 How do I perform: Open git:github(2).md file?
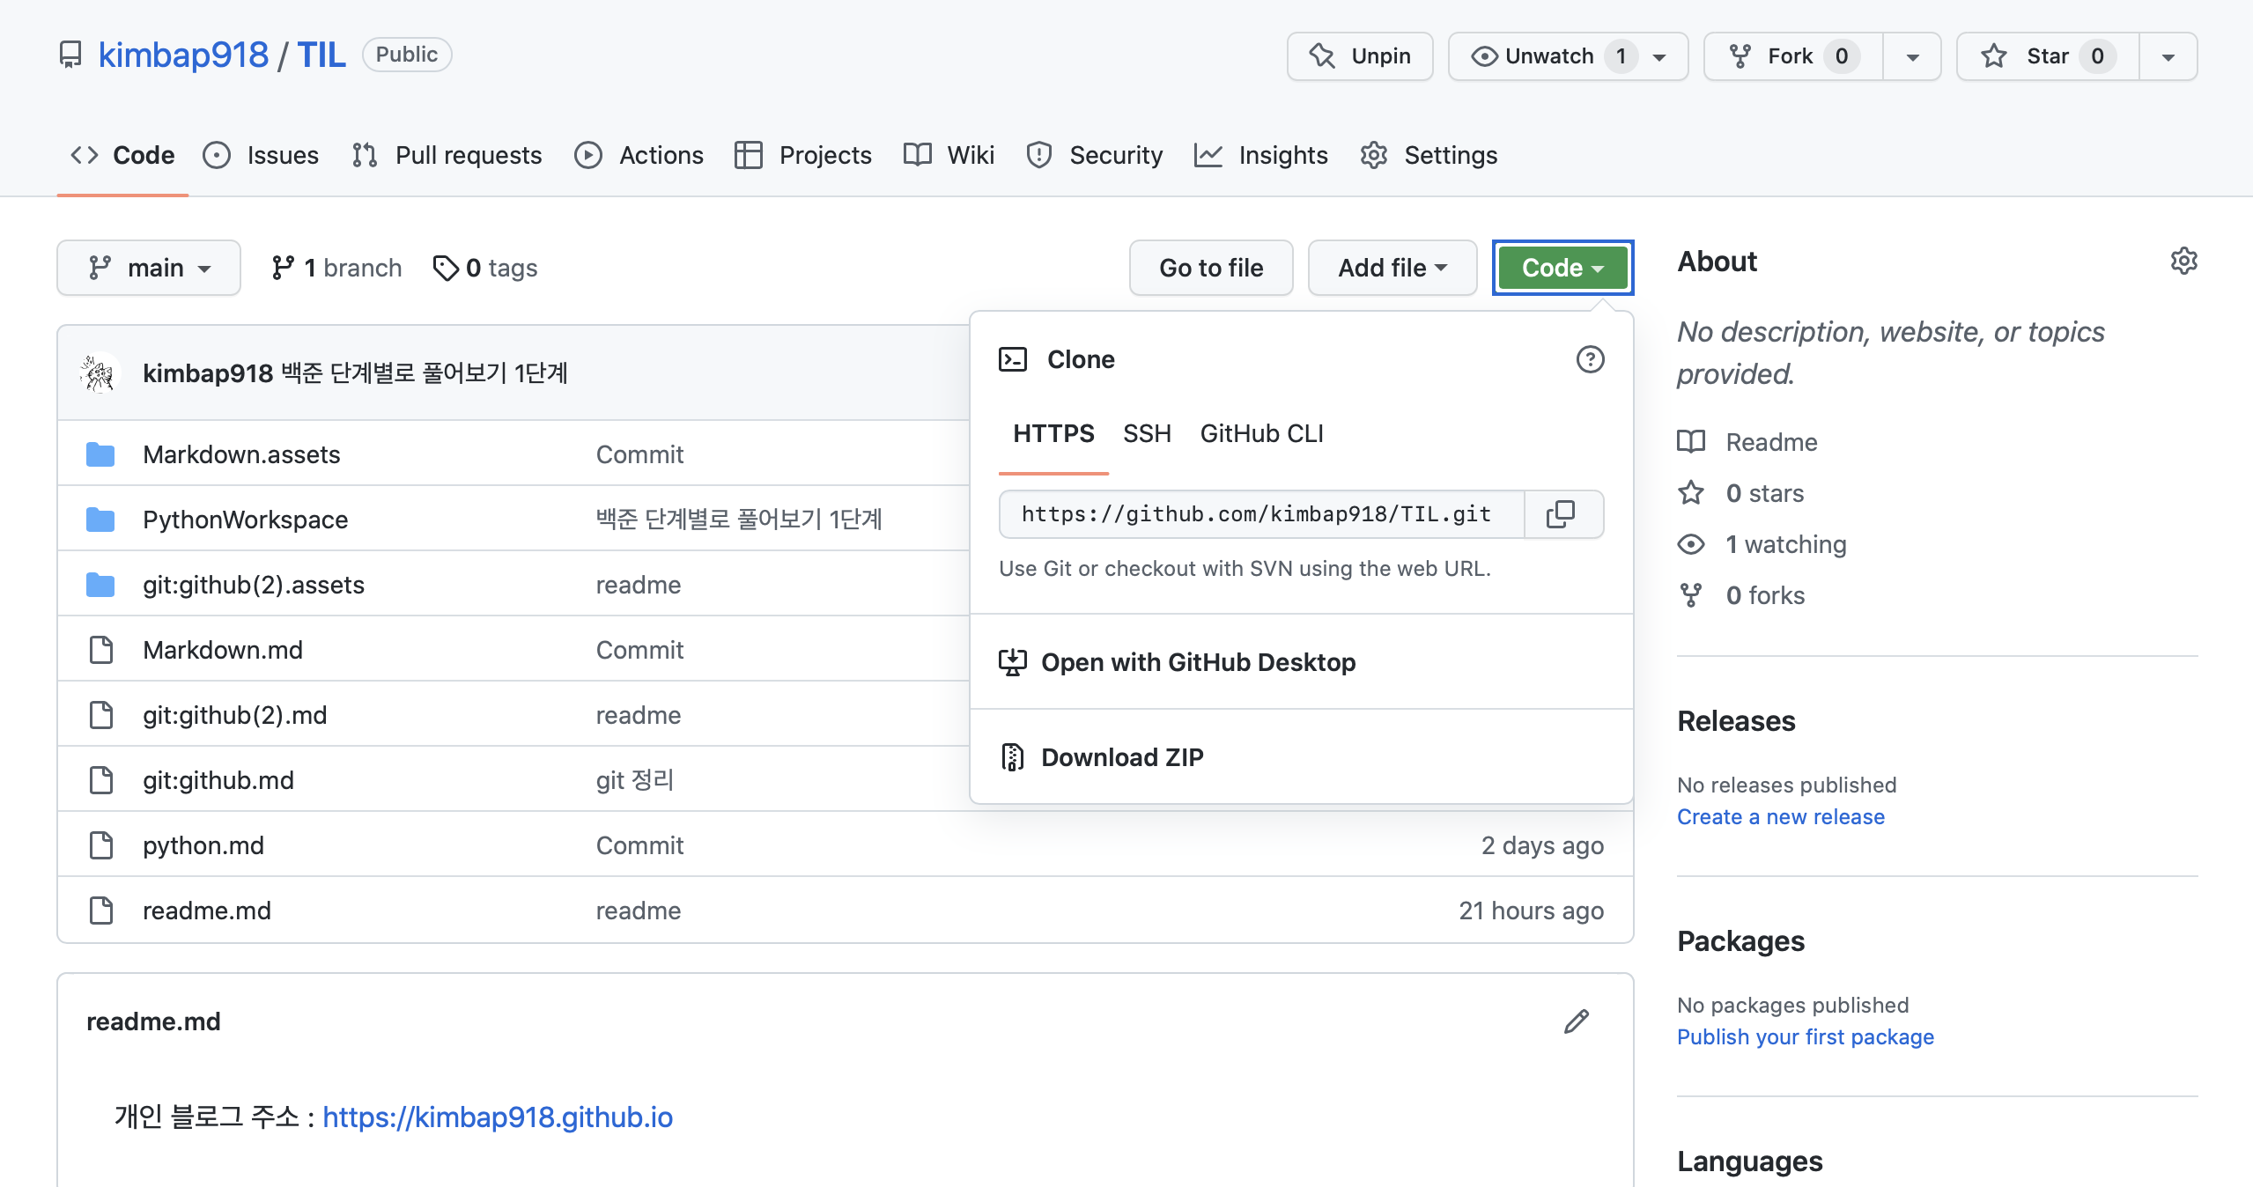234,715
